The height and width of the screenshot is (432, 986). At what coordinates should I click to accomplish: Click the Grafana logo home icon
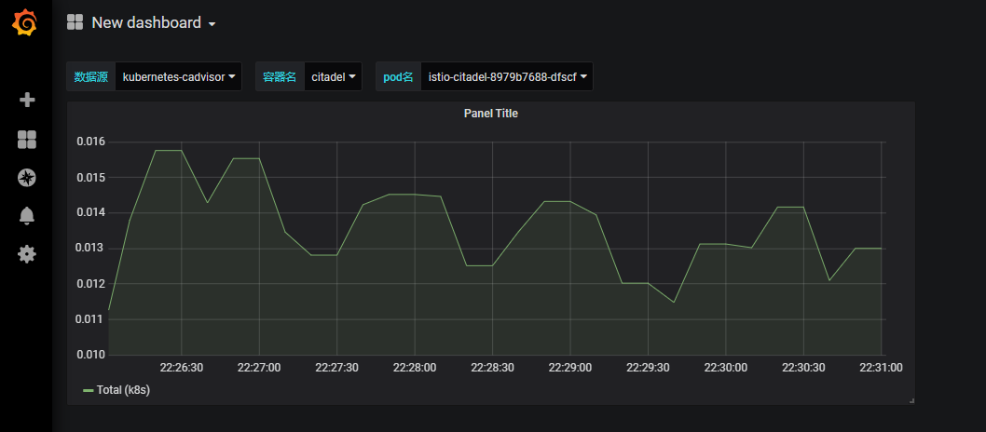click(26, 23)
